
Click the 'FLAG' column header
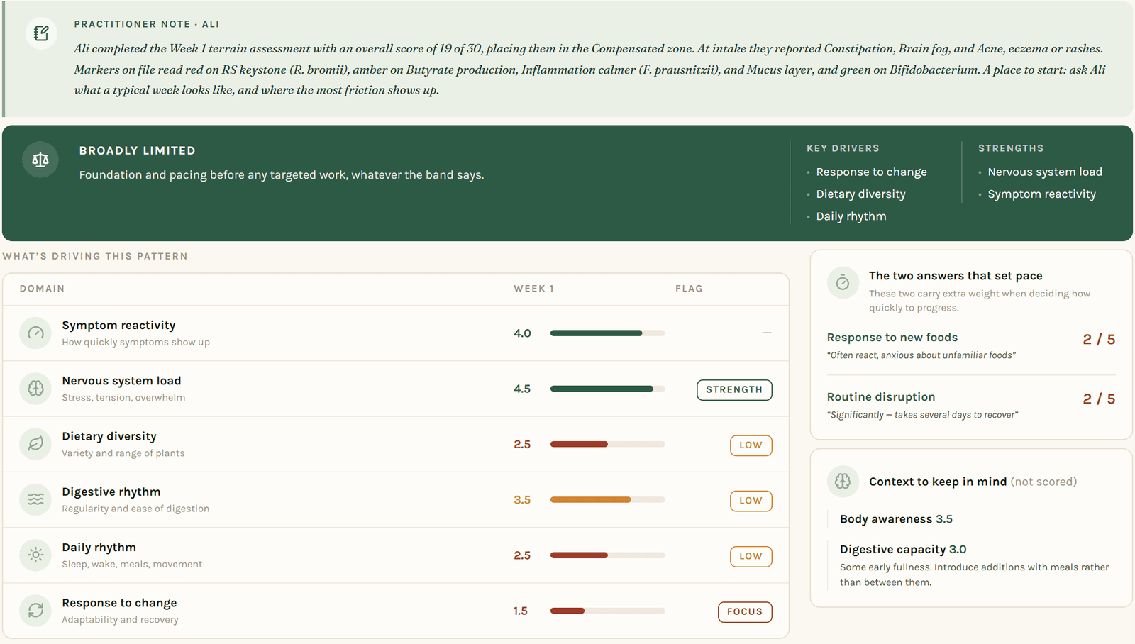click(x=689, y=289)
